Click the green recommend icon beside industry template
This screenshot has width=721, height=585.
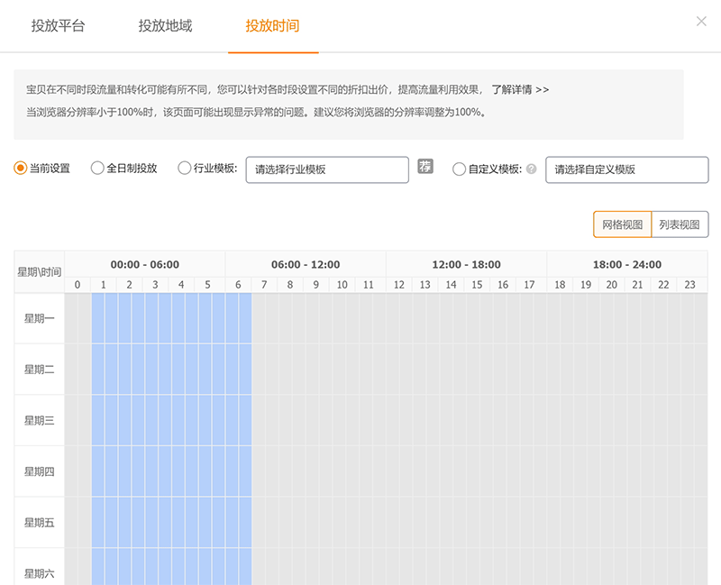click(425, 167)
